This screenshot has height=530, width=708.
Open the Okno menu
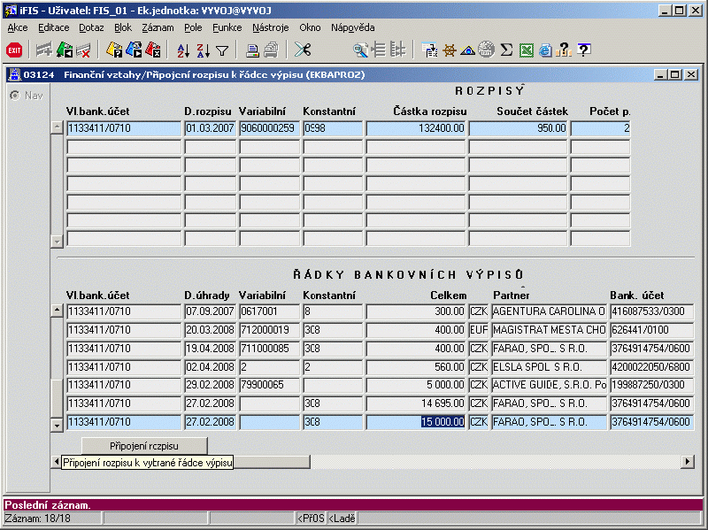310,27
